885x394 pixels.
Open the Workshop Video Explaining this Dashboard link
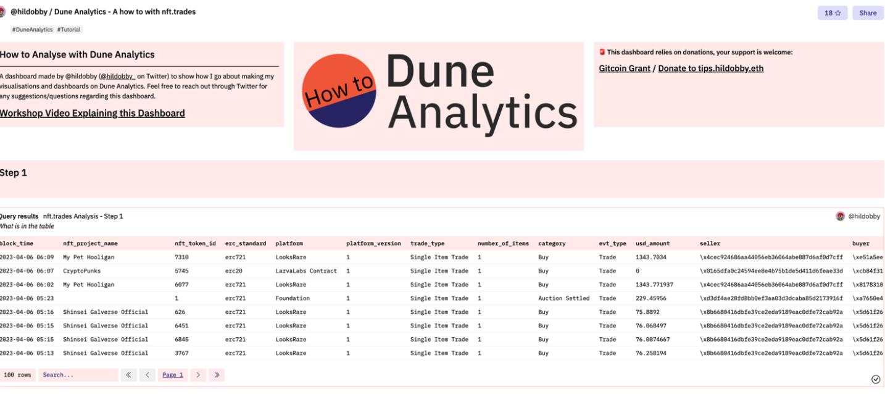(93, 113)
